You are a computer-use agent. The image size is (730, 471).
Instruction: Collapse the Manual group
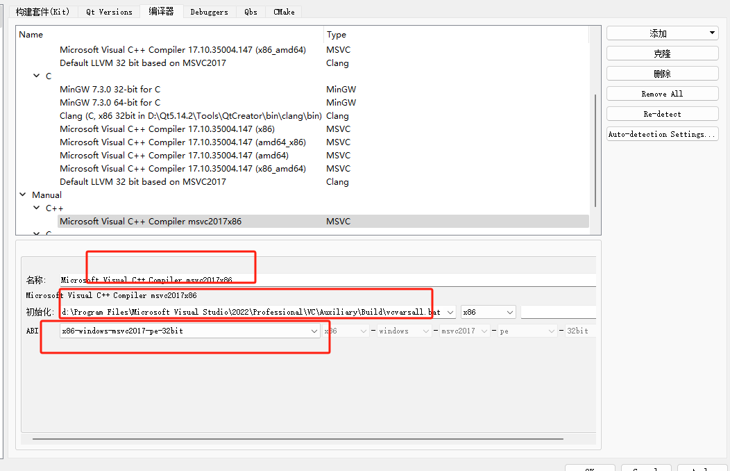point(23,195)
